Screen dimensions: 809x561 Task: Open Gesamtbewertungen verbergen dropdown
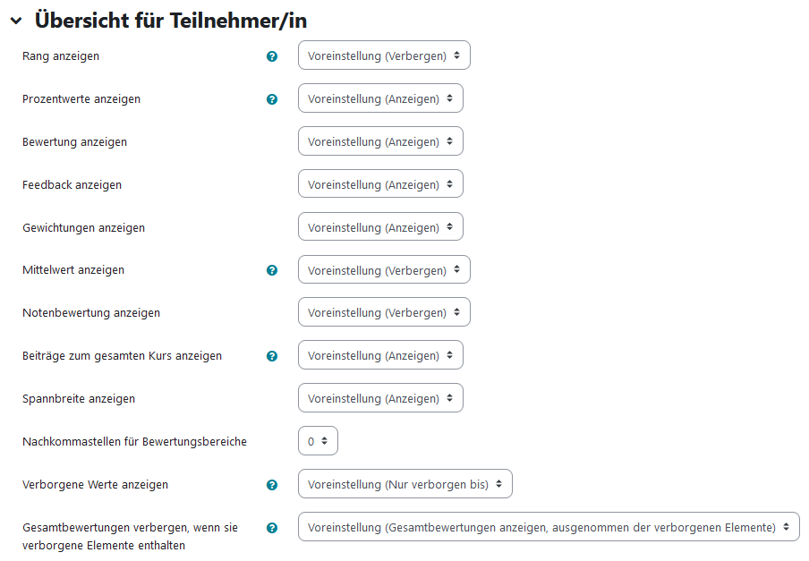(549, 526)
